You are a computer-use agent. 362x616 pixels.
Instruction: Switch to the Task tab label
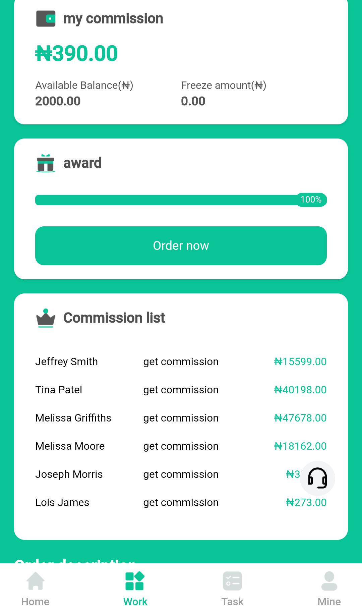point(232,602)
